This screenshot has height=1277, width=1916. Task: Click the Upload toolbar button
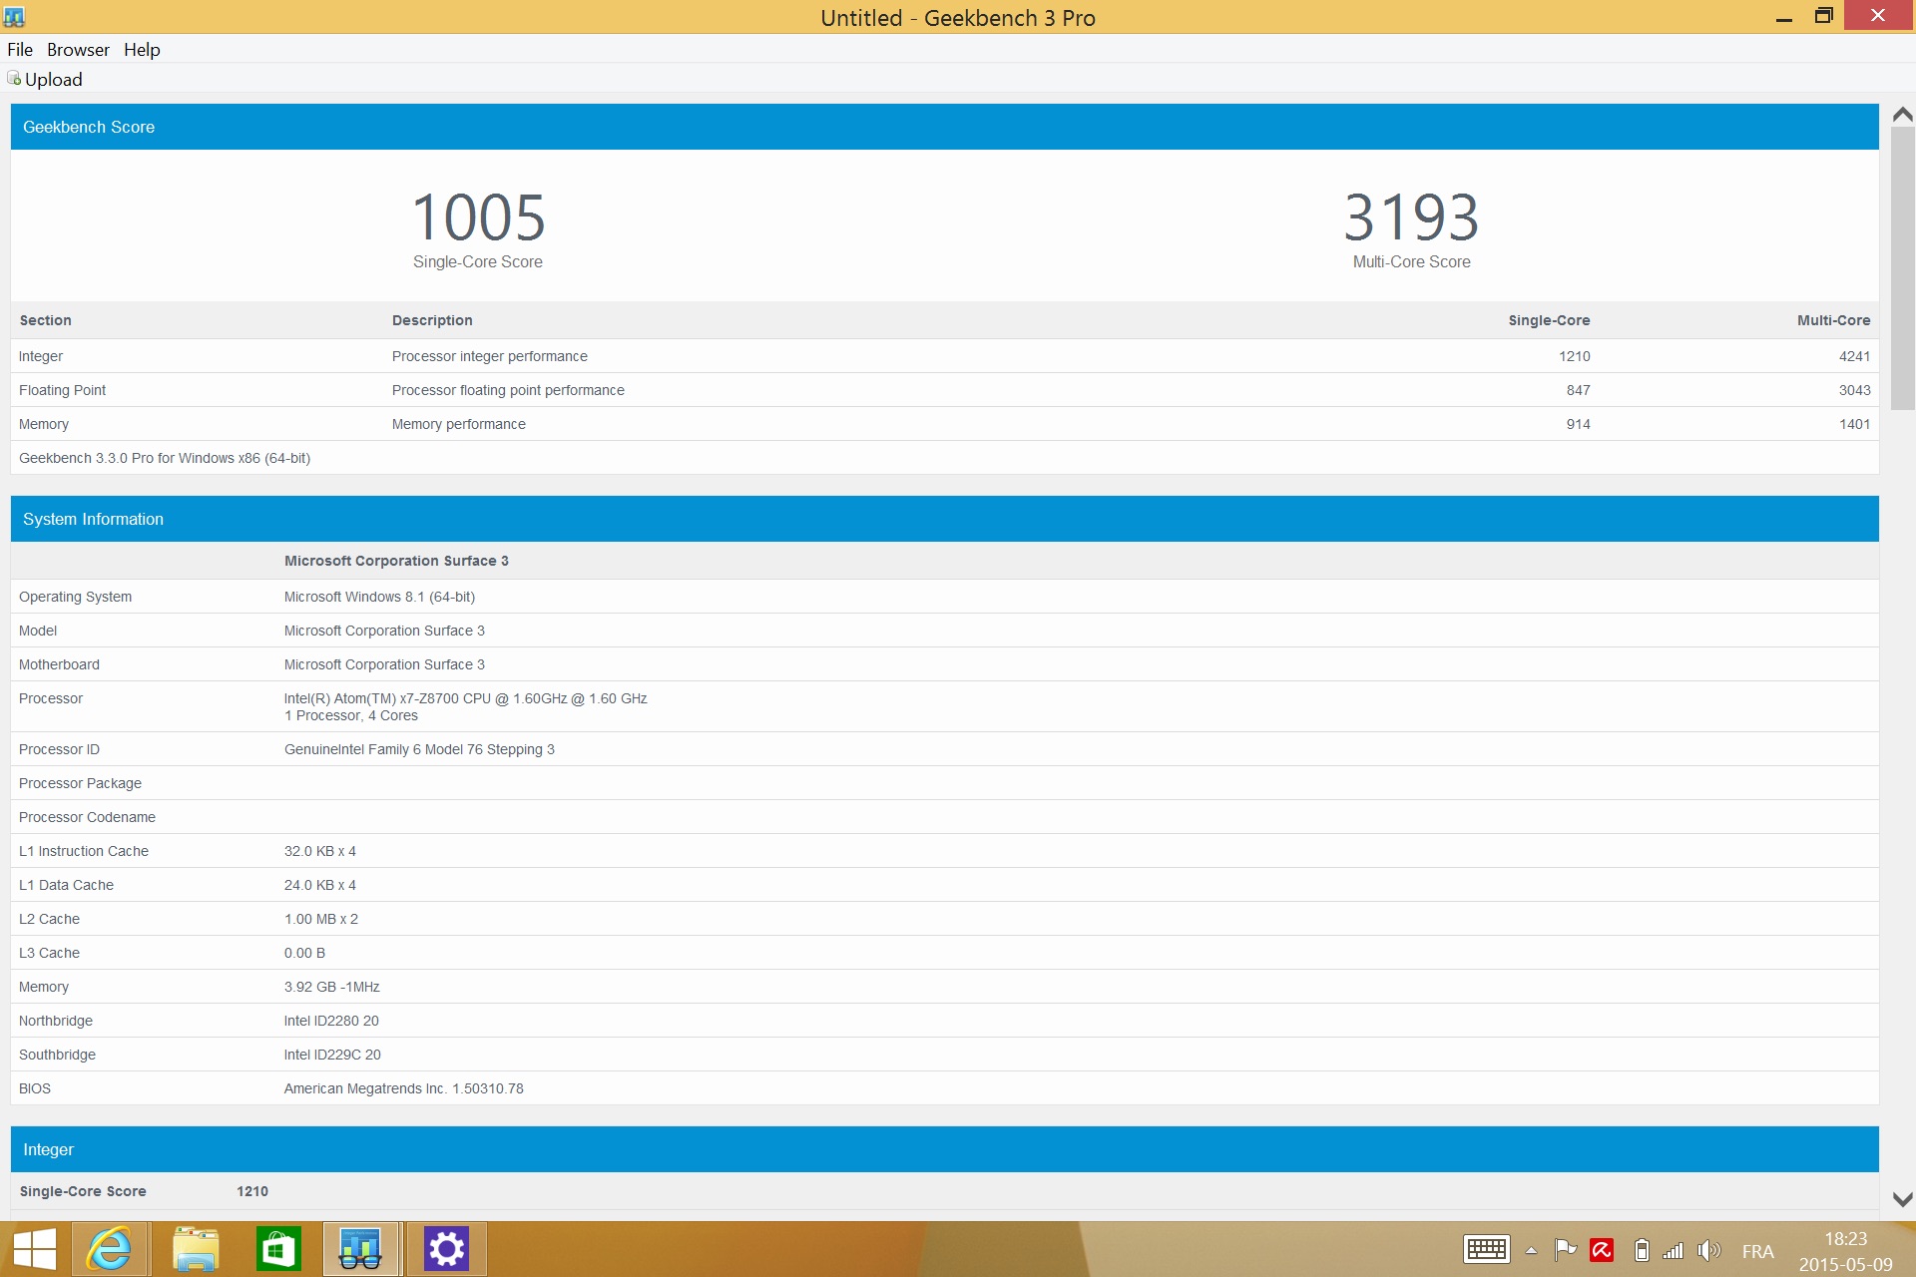pyautogui.click(x=45, y=80)
